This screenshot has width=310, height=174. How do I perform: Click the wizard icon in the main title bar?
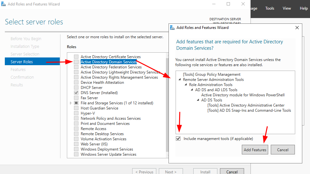coord(3,4)
